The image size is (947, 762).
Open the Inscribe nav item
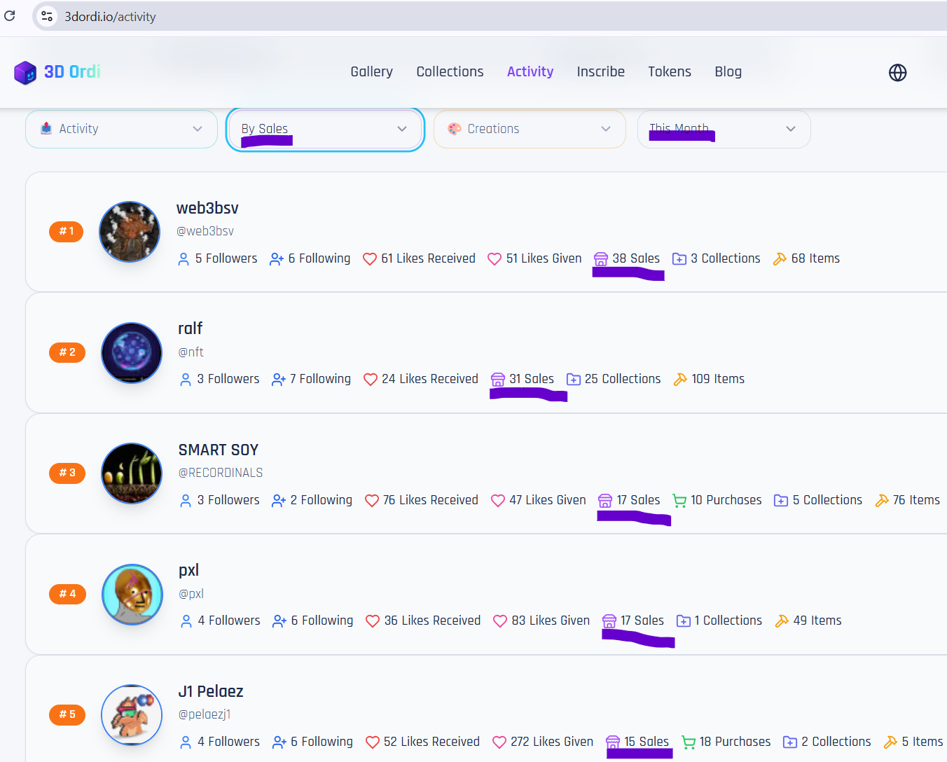pos(600,71)
